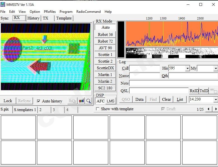This screenshot has width=218, height=167.
Task: Select Robot 36 RX mode
Action: click(x=105, y=35)
